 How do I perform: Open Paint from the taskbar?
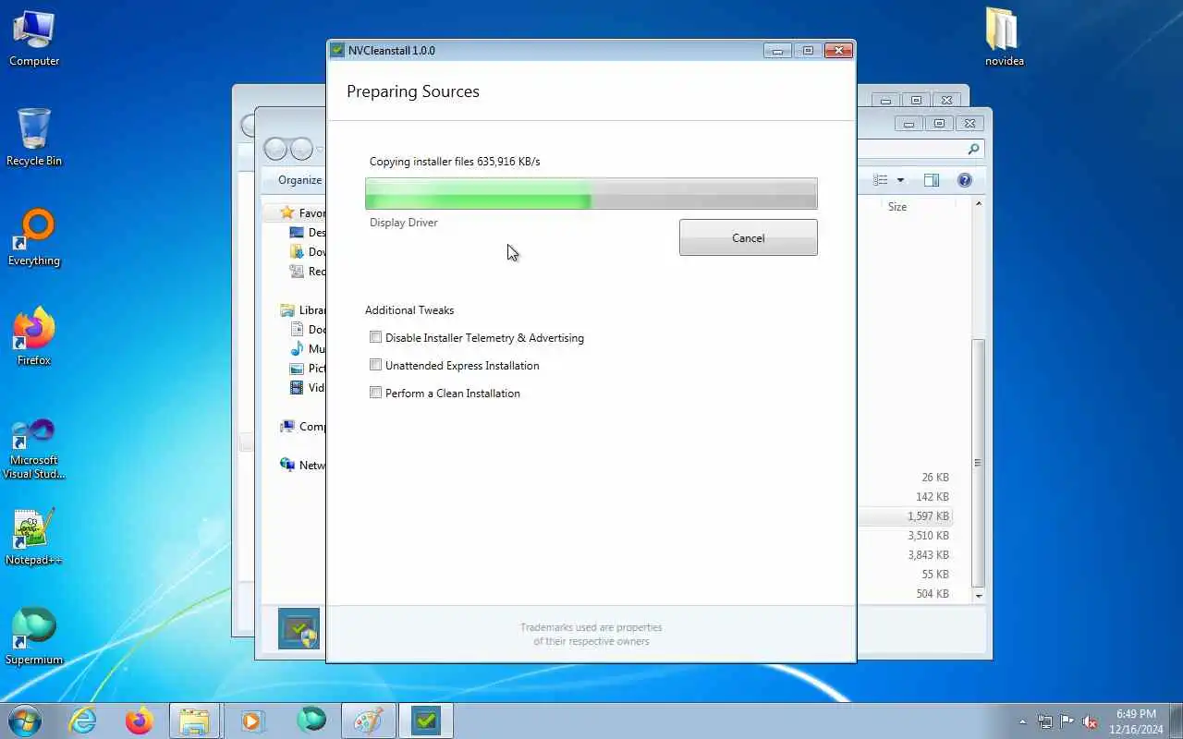click(368, 721)
